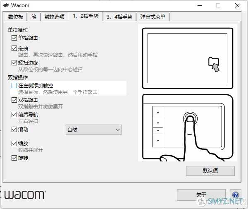Close the Wacom window
Image resolution: width=248 pixels, height=209 pixels.
pyautogui.click(x=237, y=5)
